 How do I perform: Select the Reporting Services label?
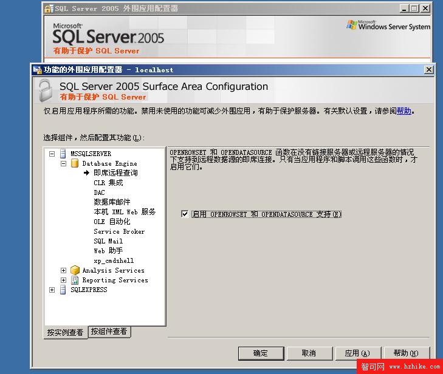click(x=115, y=280)
